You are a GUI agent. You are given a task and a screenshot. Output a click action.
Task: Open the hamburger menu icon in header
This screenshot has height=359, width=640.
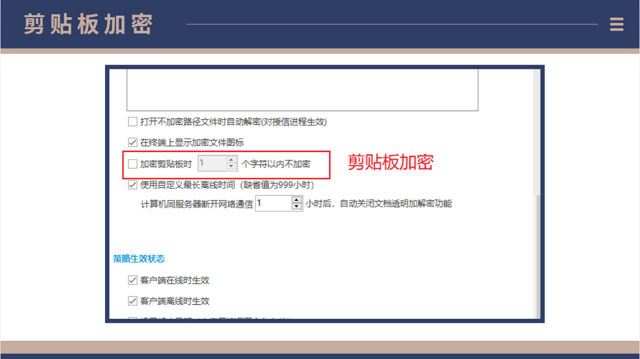[616, 25]
